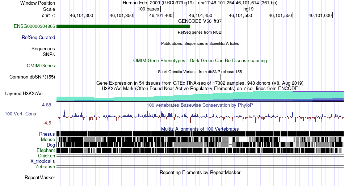Open the Layered H3K27Ac track label

[24, 94]
